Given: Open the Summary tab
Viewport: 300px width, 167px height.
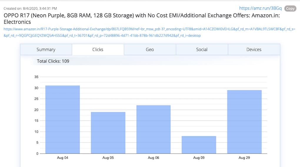Looking at the screenshot, I should 46,50.
